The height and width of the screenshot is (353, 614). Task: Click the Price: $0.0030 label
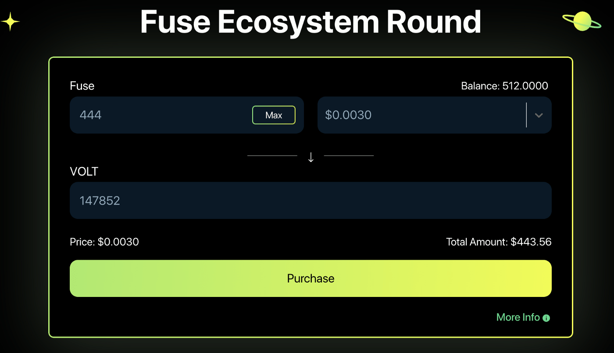(104, 241)
